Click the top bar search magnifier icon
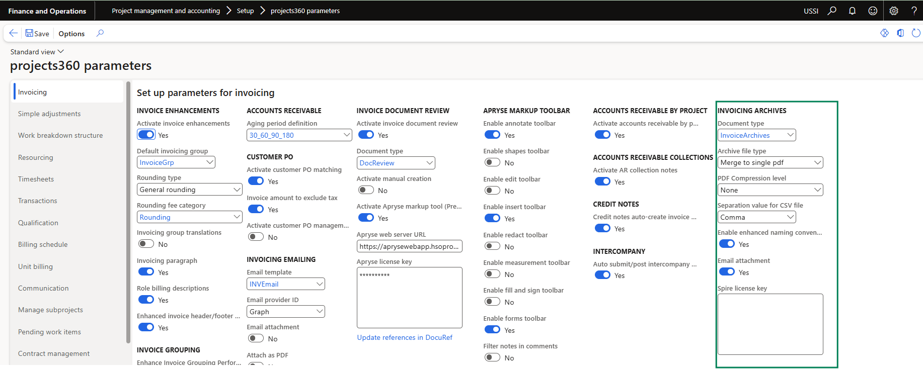Viewport: 923px width, 369px height. click(x=832, y=11)
